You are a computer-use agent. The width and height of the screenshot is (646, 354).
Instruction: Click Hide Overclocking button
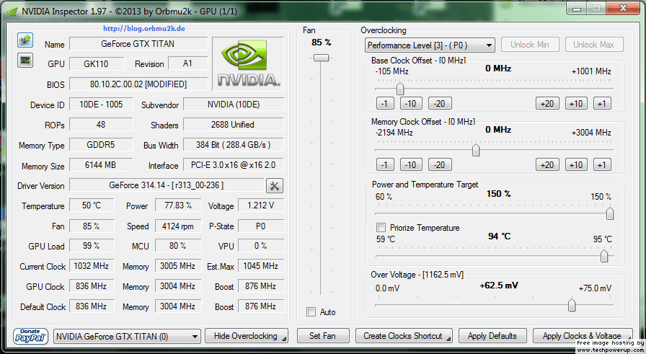point(247,336)
